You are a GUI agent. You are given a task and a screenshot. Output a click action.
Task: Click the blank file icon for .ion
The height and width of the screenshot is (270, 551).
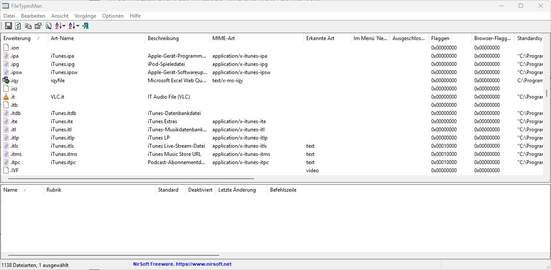tap(6, 48)
